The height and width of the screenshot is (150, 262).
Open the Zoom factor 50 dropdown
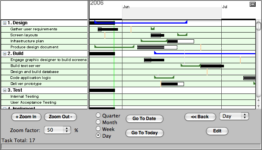point(57,130)
